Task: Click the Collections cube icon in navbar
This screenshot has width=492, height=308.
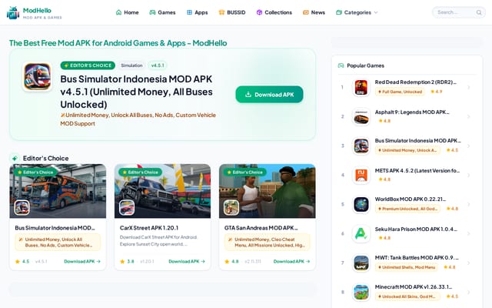Action: [259, 12]
